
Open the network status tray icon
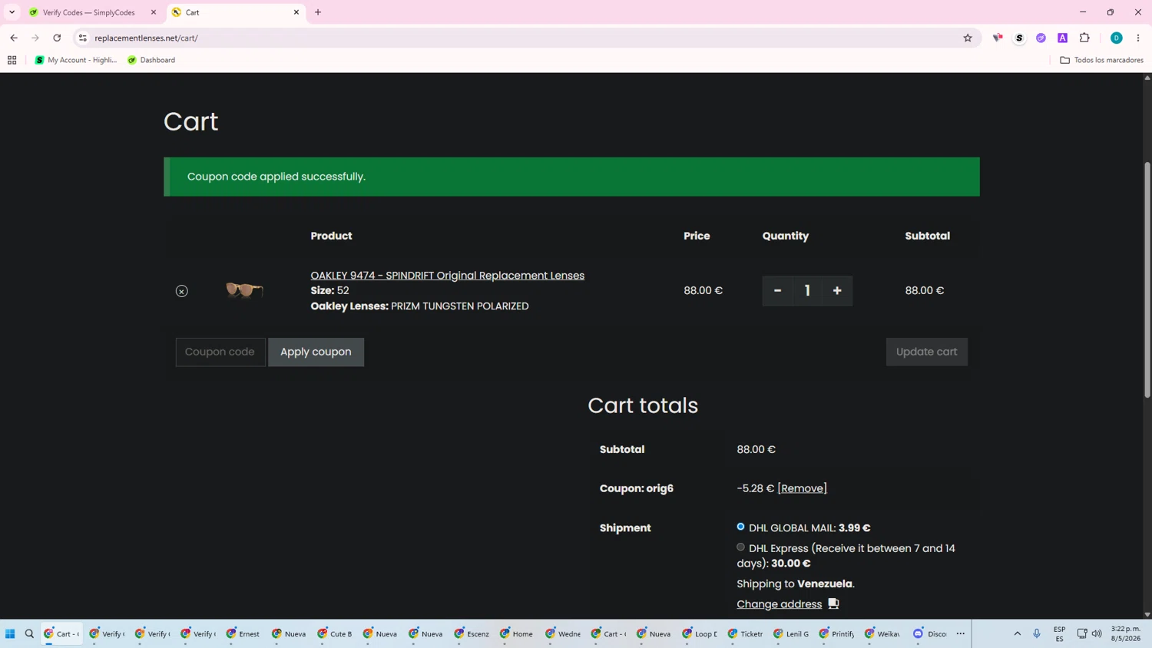click(1082, 633)
